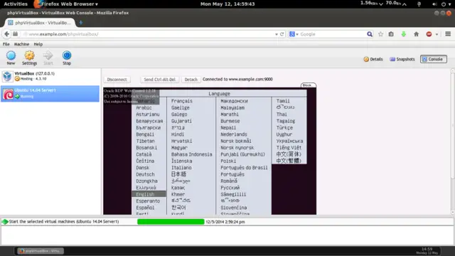Click the search magnifier icon
The height and width of the screenshot is (256, 455).
pos(370,34)
